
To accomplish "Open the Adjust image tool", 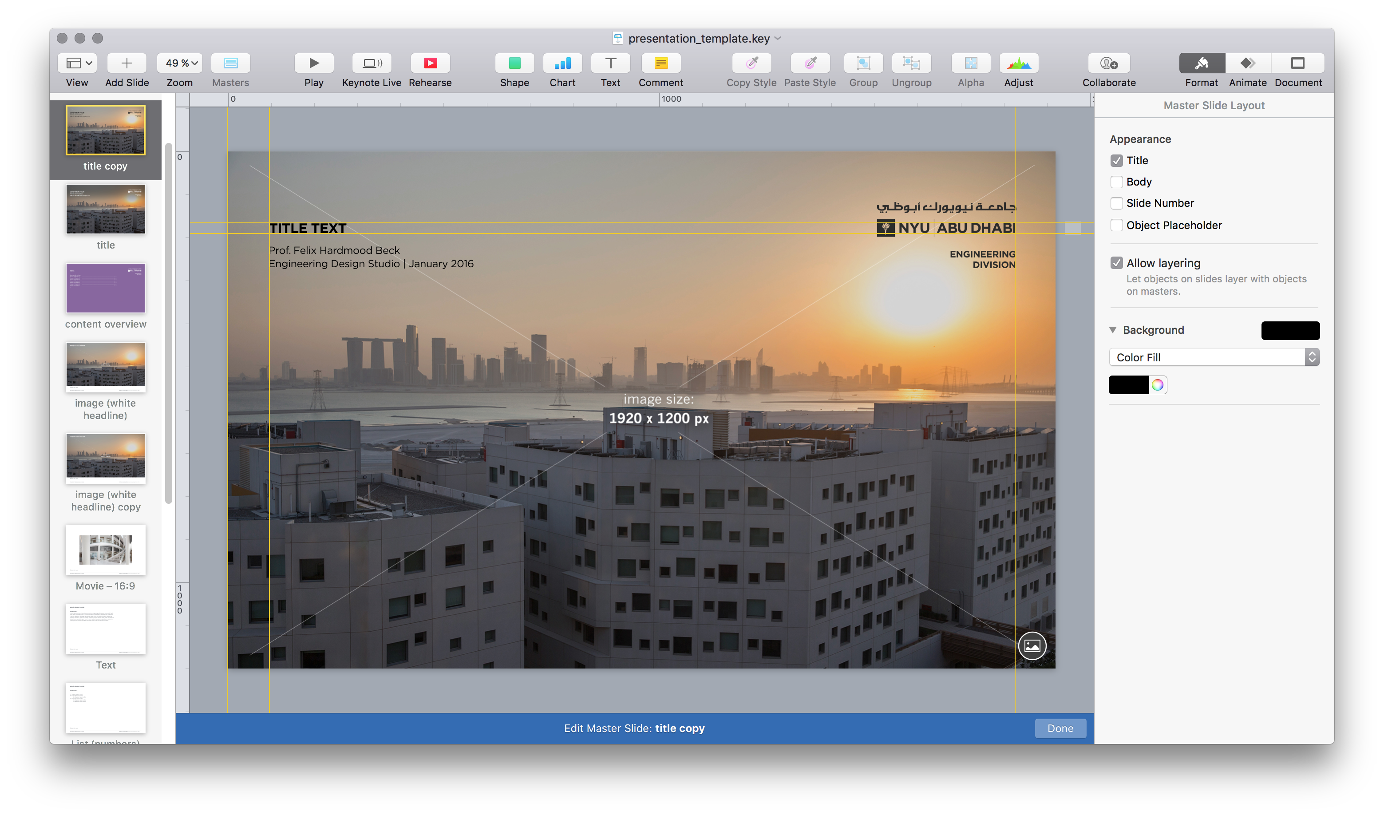I will tap(1018, 63).
